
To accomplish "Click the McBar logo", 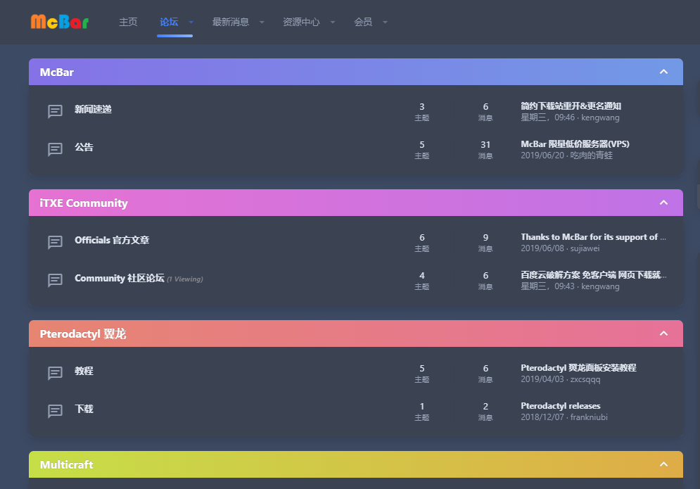I will (x=60, y=21).
